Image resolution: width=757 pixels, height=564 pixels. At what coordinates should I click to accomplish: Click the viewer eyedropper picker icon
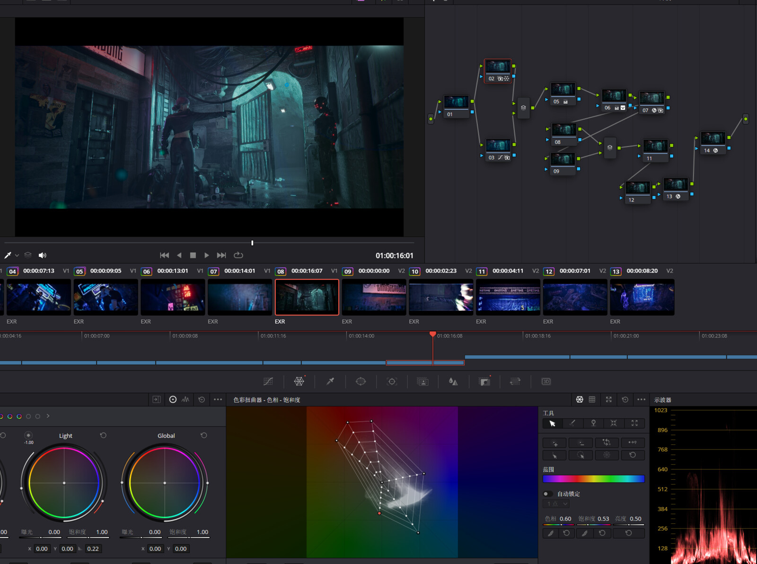8,256
